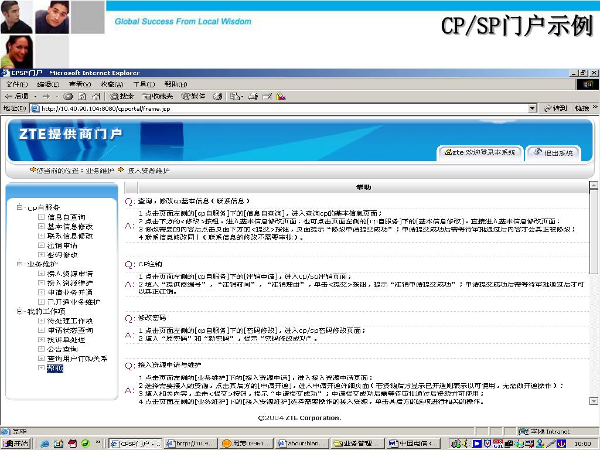Open the Favorites (收藏夹) toolbar button
This screenshot has height=450, width=600.
point(157,97)
